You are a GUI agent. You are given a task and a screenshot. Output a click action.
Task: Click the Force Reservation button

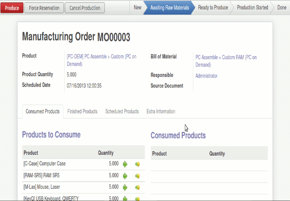(x=44, y=8)
